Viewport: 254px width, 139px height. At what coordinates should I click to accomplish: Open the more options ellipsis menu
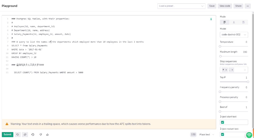(x=248, y=6)
